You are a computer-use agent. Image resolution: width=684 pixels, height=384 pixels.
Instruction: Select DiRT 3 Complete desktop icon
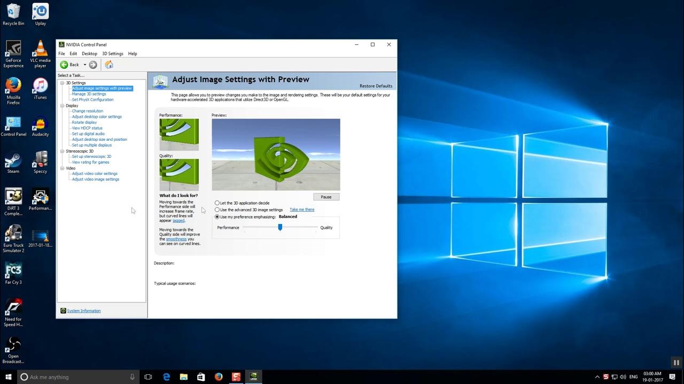(x=13, y=202)
